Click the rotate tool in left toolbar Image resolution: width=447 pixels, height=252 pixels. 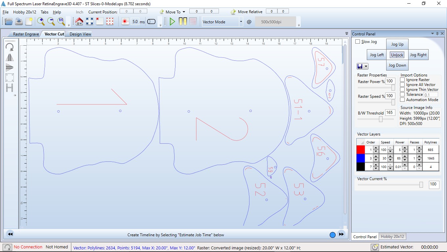10,47
